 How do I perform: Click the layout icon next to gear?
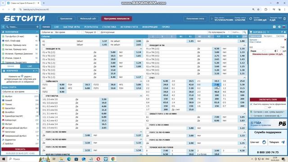[274, 27]
